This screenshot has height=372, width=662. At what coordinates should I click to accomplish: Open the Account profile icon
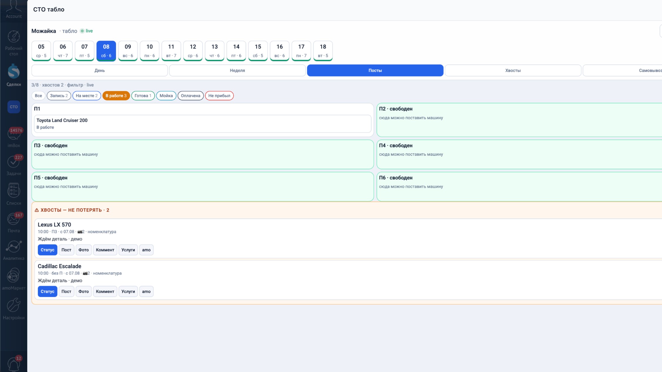click(14, 6)
